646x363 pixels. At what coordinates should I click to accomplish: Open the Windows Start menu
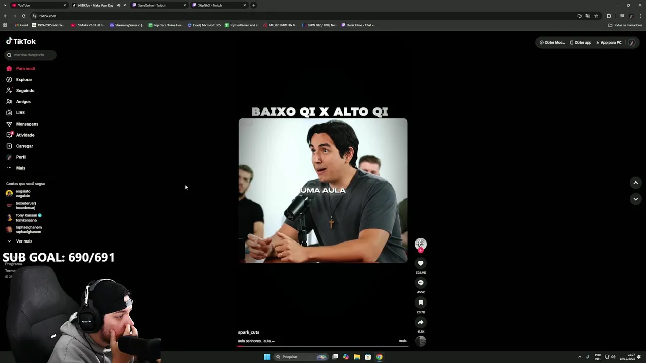click(x=267, y=357)
